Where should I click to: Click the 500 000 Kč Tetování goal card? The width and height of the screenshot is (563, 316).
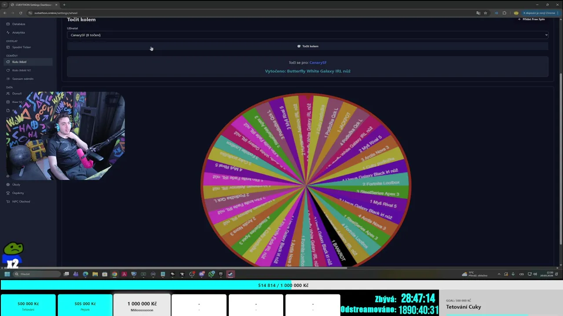(x=28, y=305)
